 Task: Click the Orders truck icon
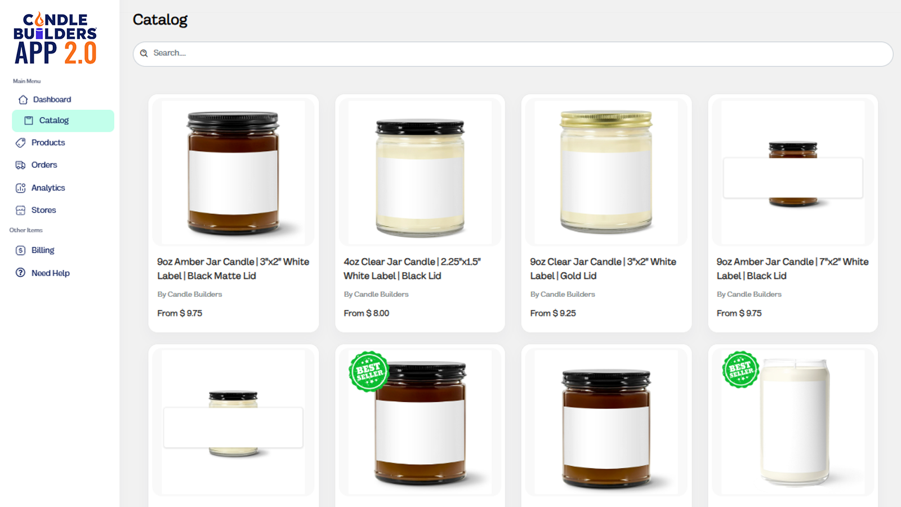click(x=21, y=165)
